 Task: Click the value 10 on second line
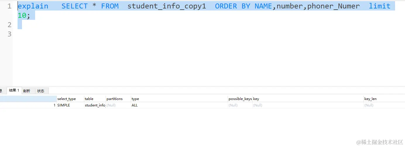click(x=22, y=16)
